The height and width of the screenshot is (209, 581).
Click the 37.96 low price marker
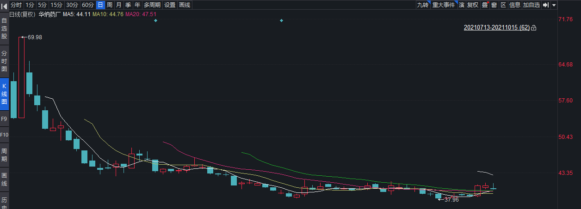coord(451,200)
